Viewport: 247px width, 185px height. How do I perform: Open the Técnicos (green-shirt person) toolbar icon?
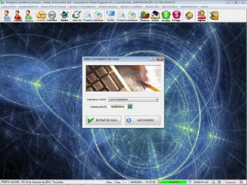click(x=29, y=16)
